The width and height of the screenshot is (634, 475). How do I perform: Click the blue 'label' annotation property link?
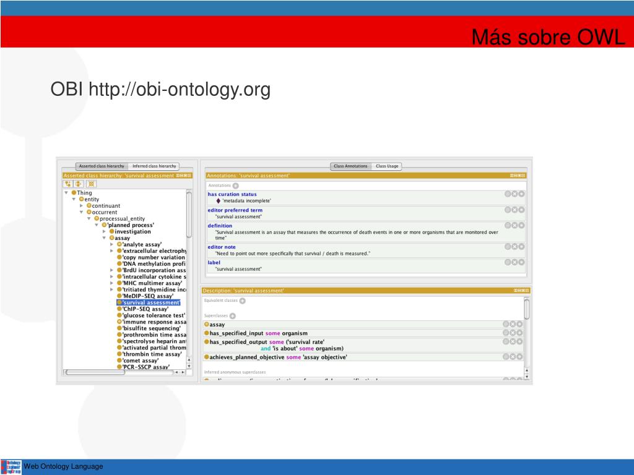coord(214,262)
